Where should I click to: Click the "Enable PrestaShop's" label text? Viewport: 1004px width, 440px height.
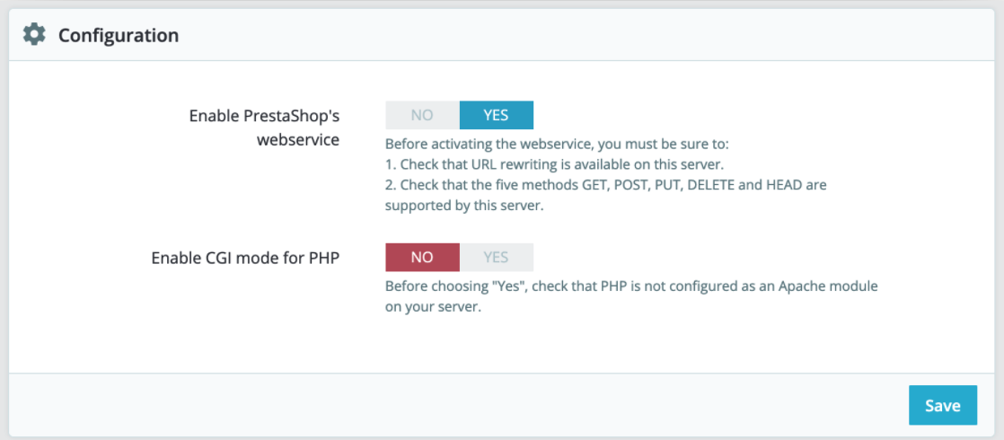click(264, 116)
